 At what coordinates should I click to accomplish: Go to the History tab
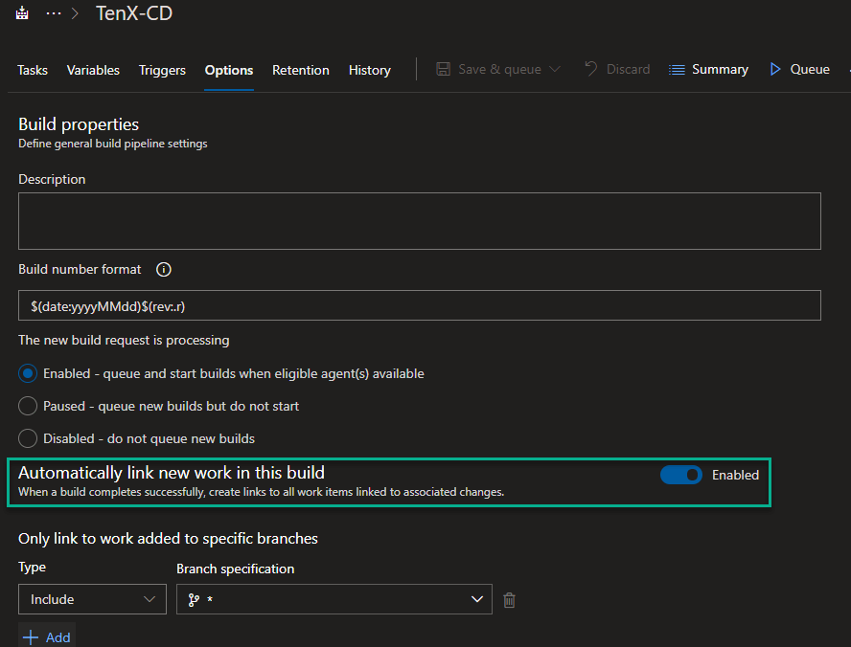(369, 70)
